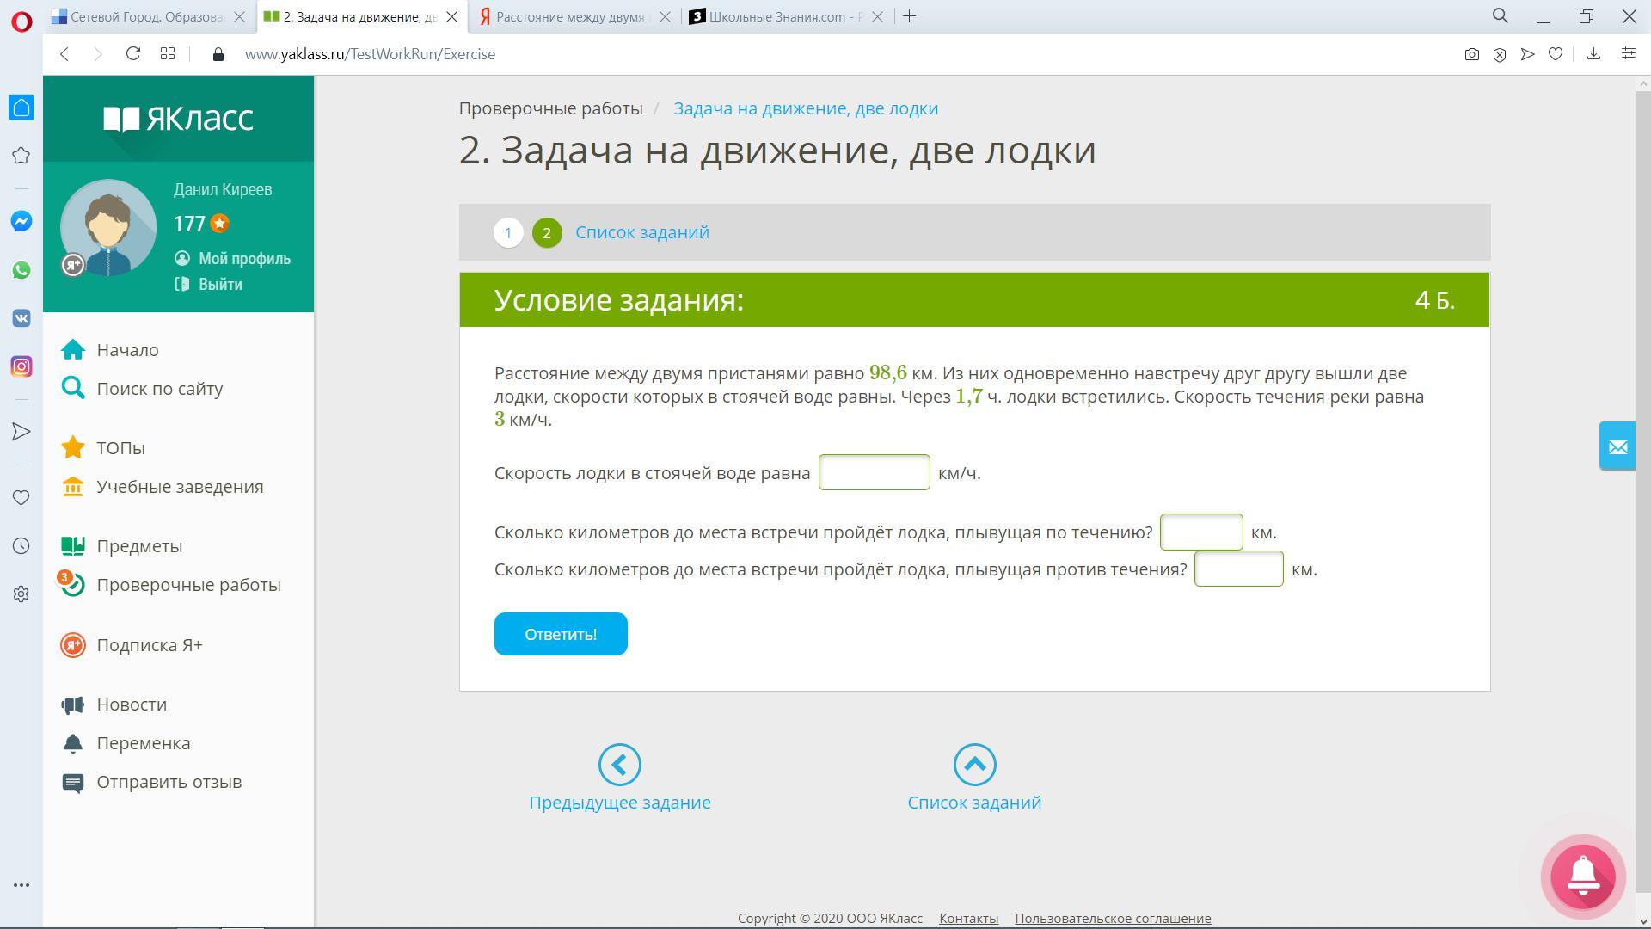Open Instagram in the Opera sidebar

(21, 366)
